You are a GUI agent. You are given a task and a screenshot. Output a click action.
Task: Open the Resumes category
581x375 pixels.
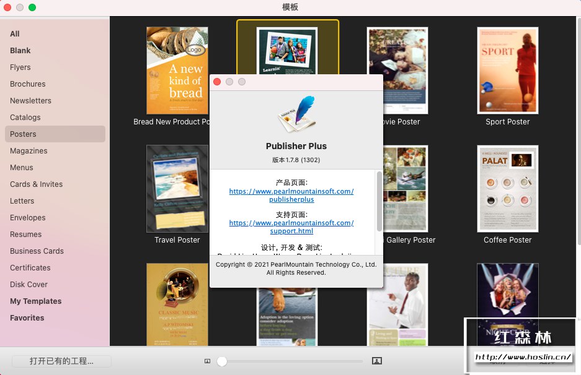pyautogui.click(x=25, y=235)
